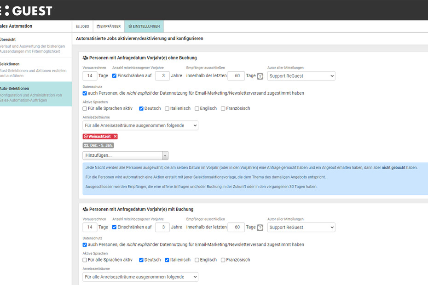Open Übersicht in the sidebar

(x=36, y=45)
